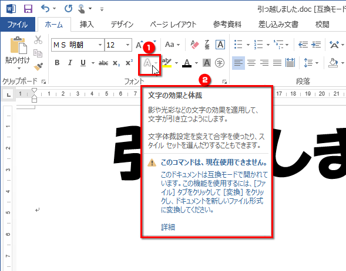
Task: Toggle bold formatting
Action: tap(57, 63)
